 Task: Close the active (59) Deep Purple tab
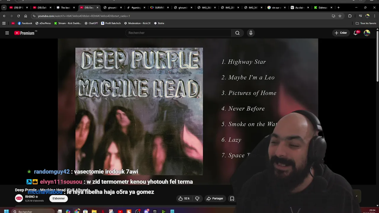pos(97,7)
